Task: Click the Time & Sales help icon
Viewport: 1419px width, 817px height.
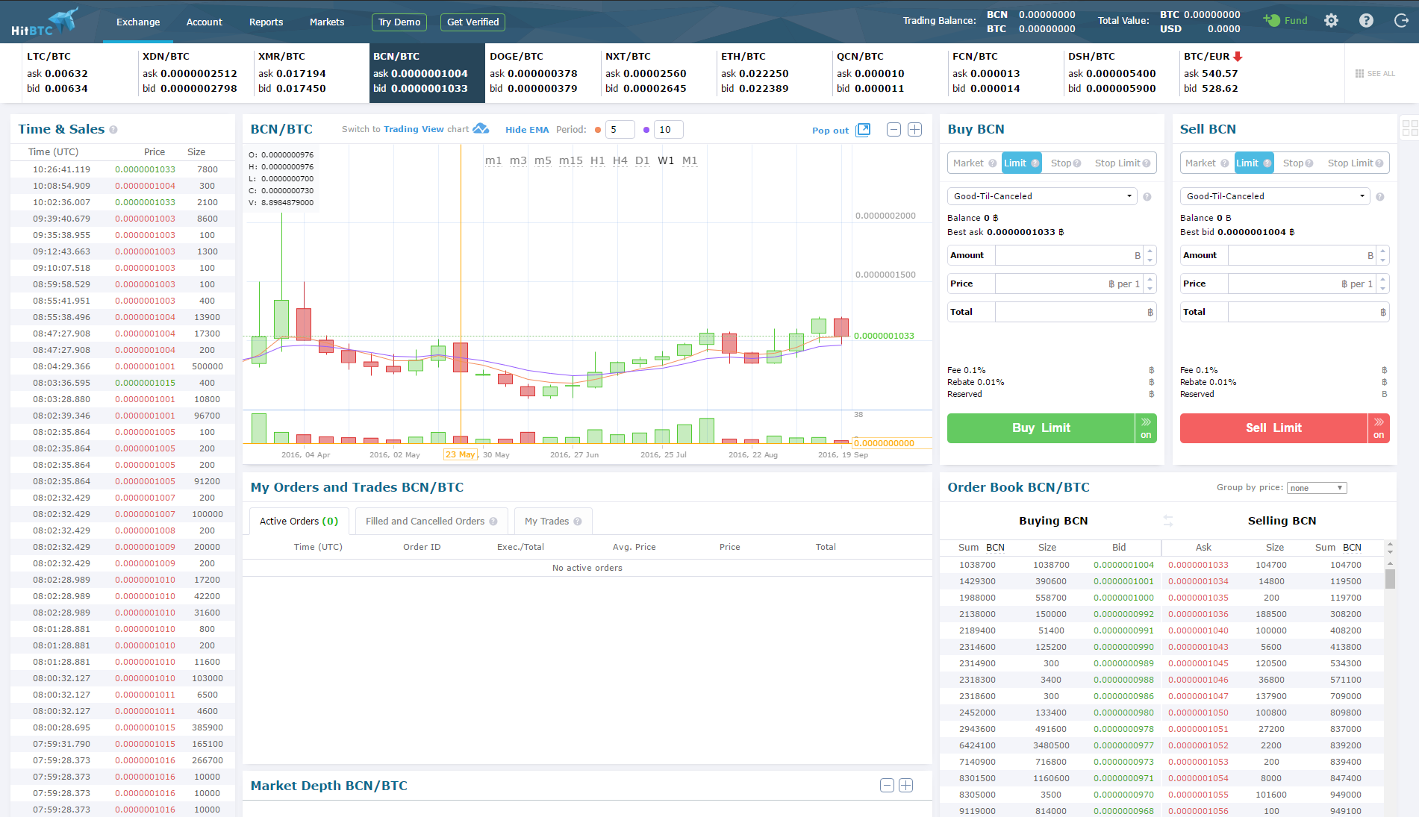Action: (x=113, y=130)
